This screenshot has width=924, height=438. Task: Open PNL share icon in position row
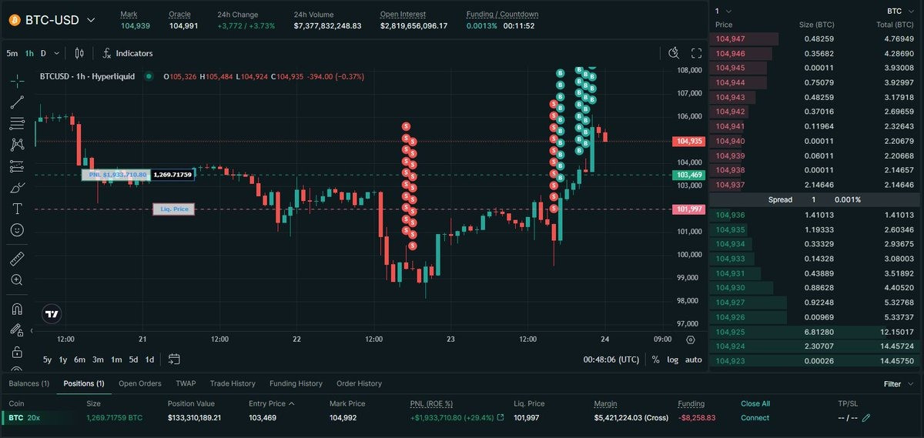(x=500, y=418)
